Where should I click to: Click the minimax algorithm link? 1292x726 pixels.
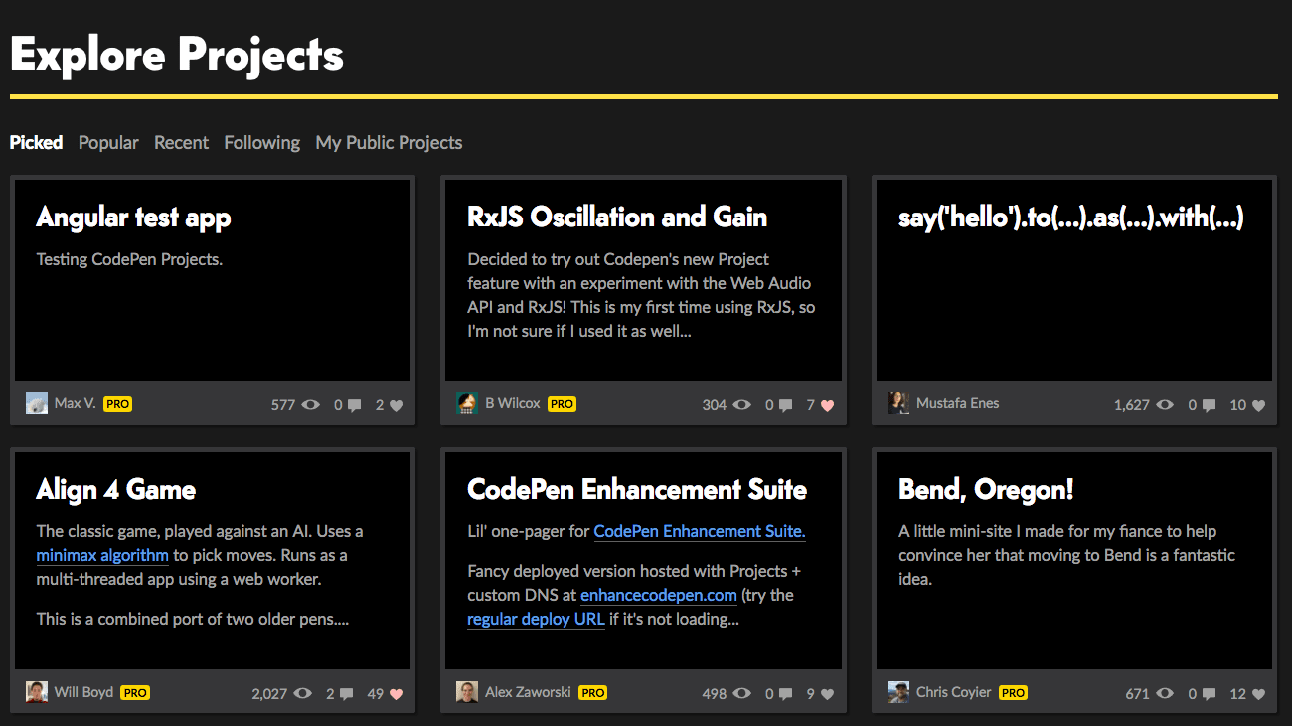(x=101, y=555)
